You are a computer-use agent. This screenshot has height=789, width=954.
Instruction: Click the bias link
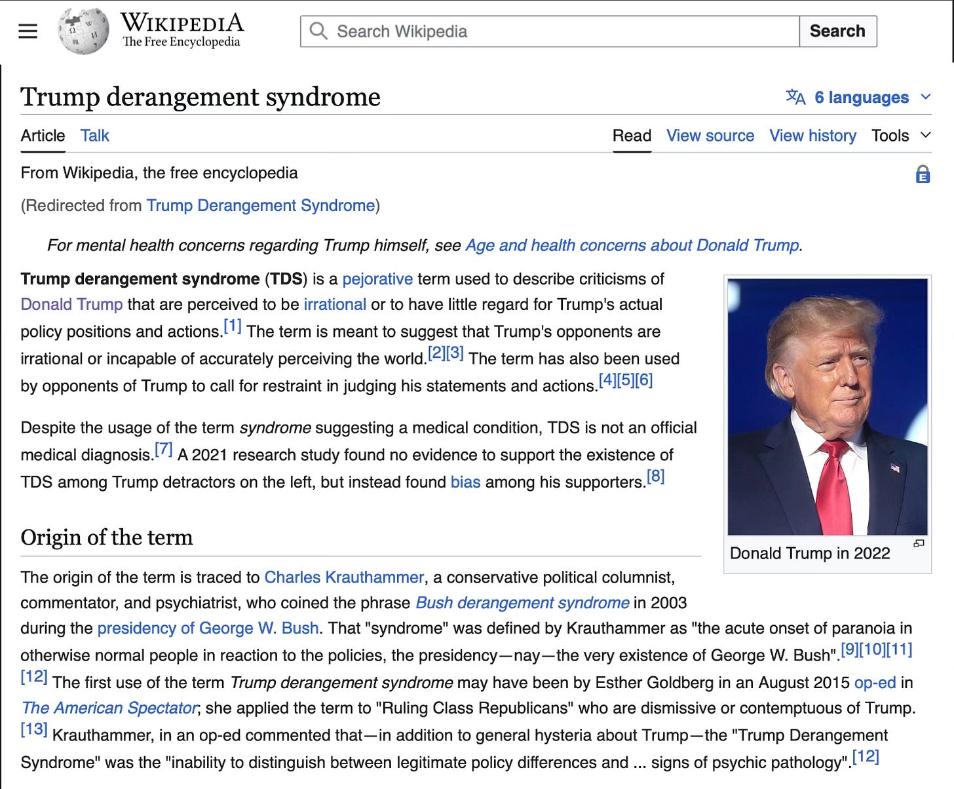[x=465, y=482]
